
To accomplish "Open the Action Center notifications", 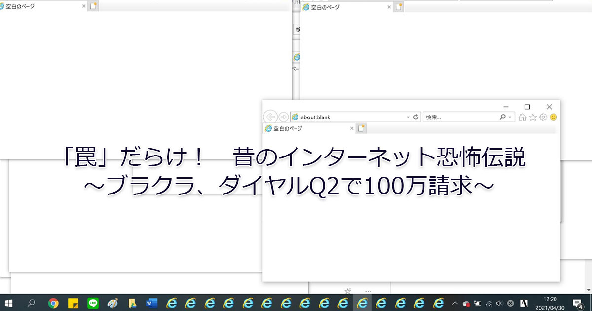I will click(x=577, y=303).
